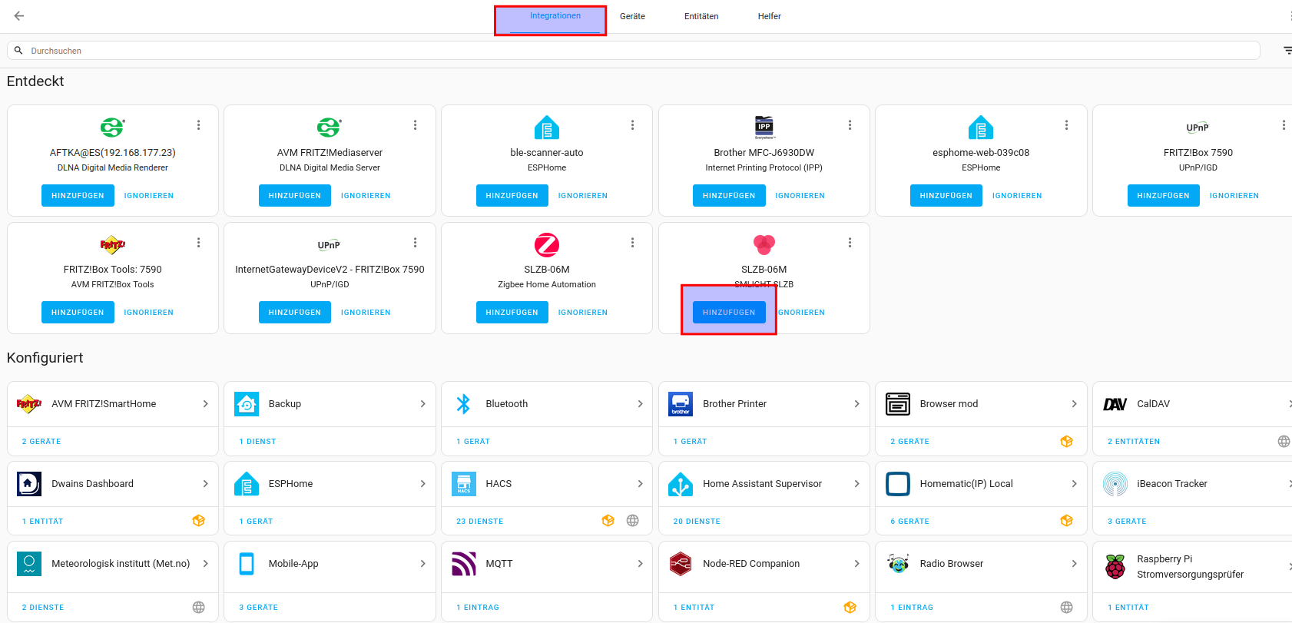The height and width of the screenshot is (623, 1292).
Task: Click the back arrow icon
Action: coord(19,16)
